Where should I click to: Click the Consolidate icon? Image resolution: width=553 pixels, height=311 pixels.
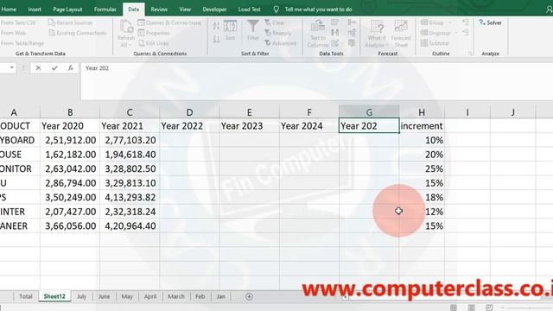pos(352,22)
